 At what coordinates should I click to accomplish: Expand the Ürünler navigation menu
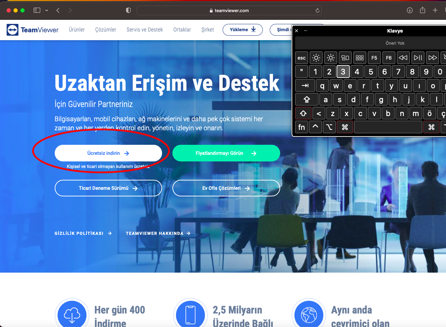pyautogui.click(x=77, y=30)
